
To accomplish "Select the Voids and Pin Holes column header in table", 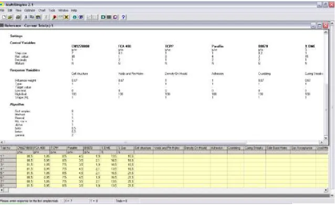I will [x=169, y=148].
